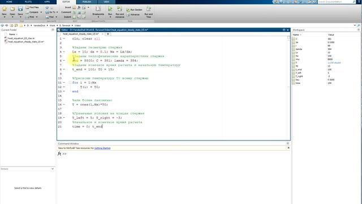Open Workspace panel actions menu
This screenshot has width=362, height=204.
359,30
